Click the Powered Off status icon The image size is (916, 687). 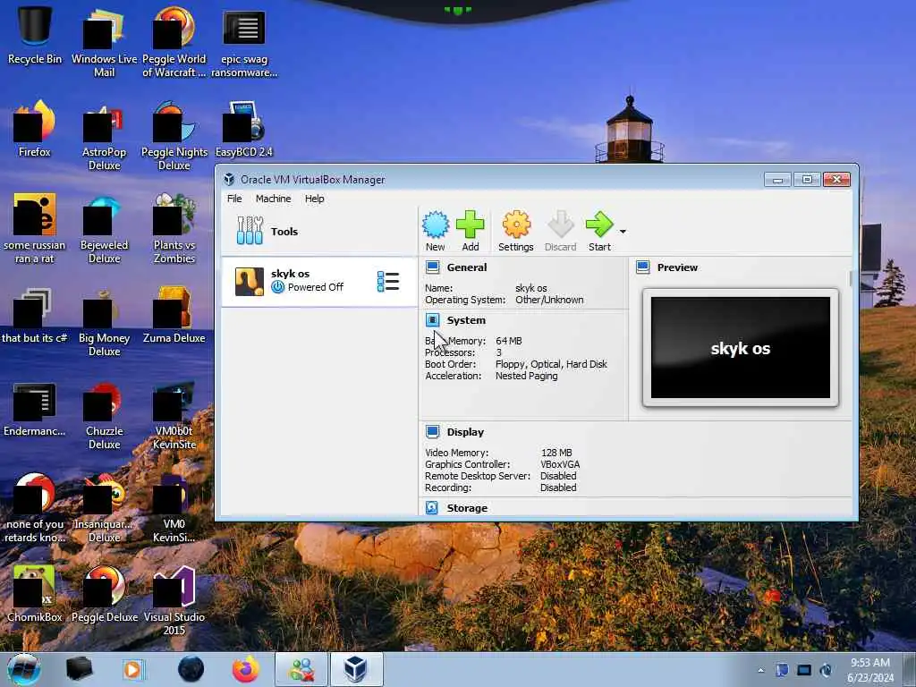click(x=277, y=287)
